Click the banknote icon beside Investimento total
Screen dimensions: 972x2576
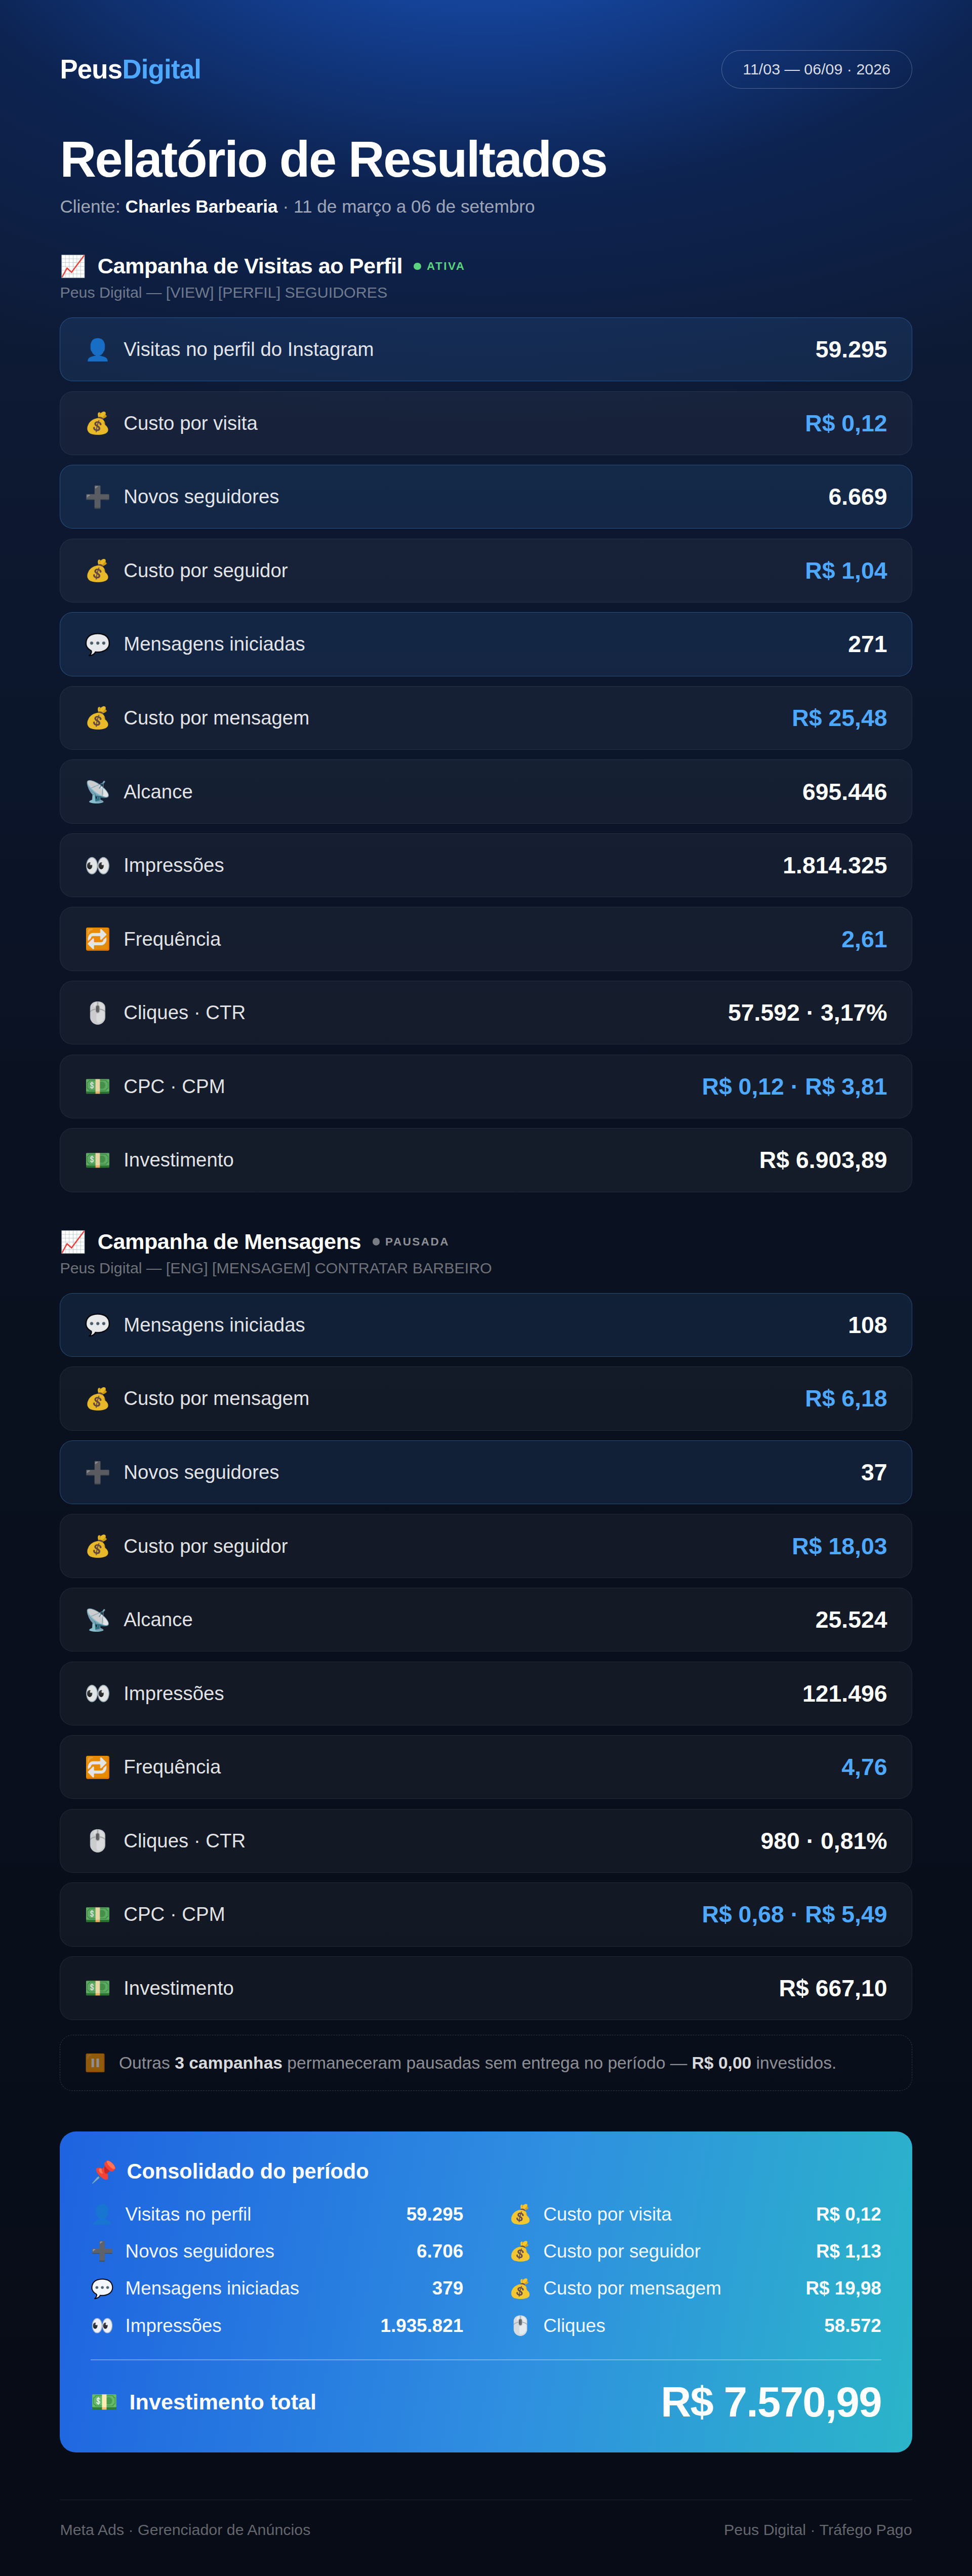coord(104,2402)
